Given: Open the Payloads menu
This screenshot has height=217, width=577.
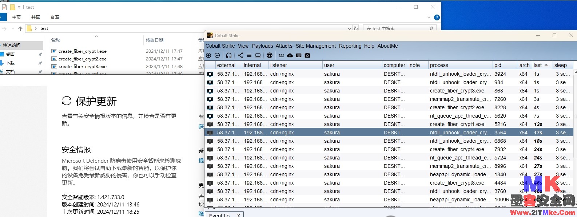Looking at the screenshot, I should pyautogui.click(x=262, y=46).
